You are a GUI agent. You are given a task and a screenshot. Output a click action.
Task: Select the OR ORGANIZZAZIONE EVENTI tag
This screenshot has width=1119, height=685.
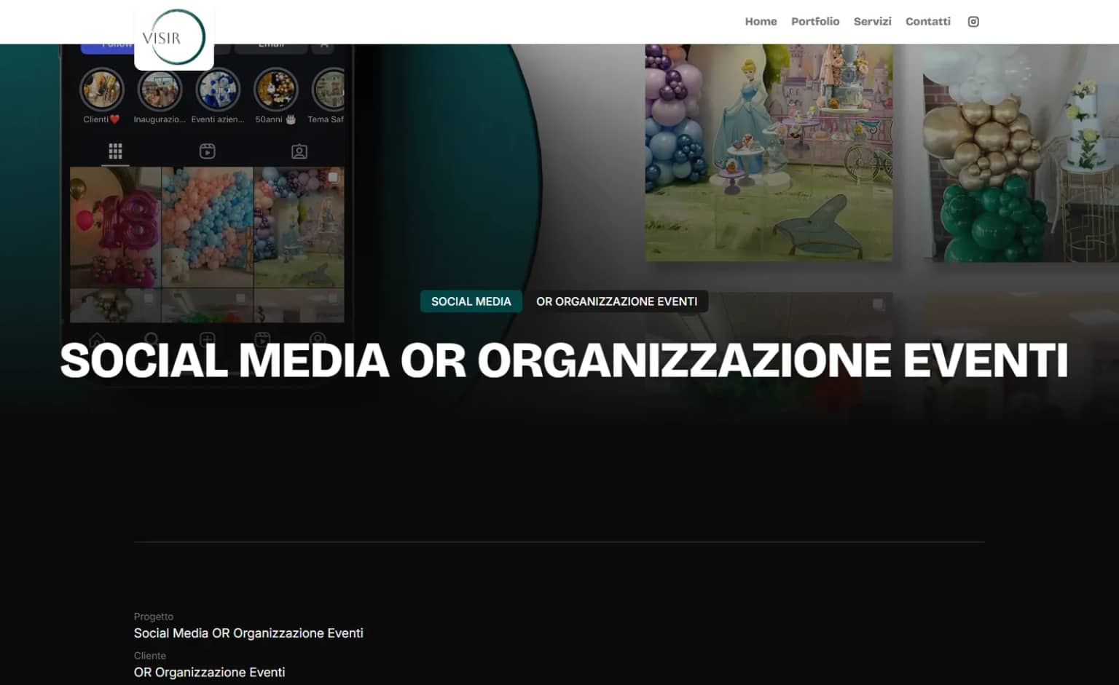[x=618, y=301]
